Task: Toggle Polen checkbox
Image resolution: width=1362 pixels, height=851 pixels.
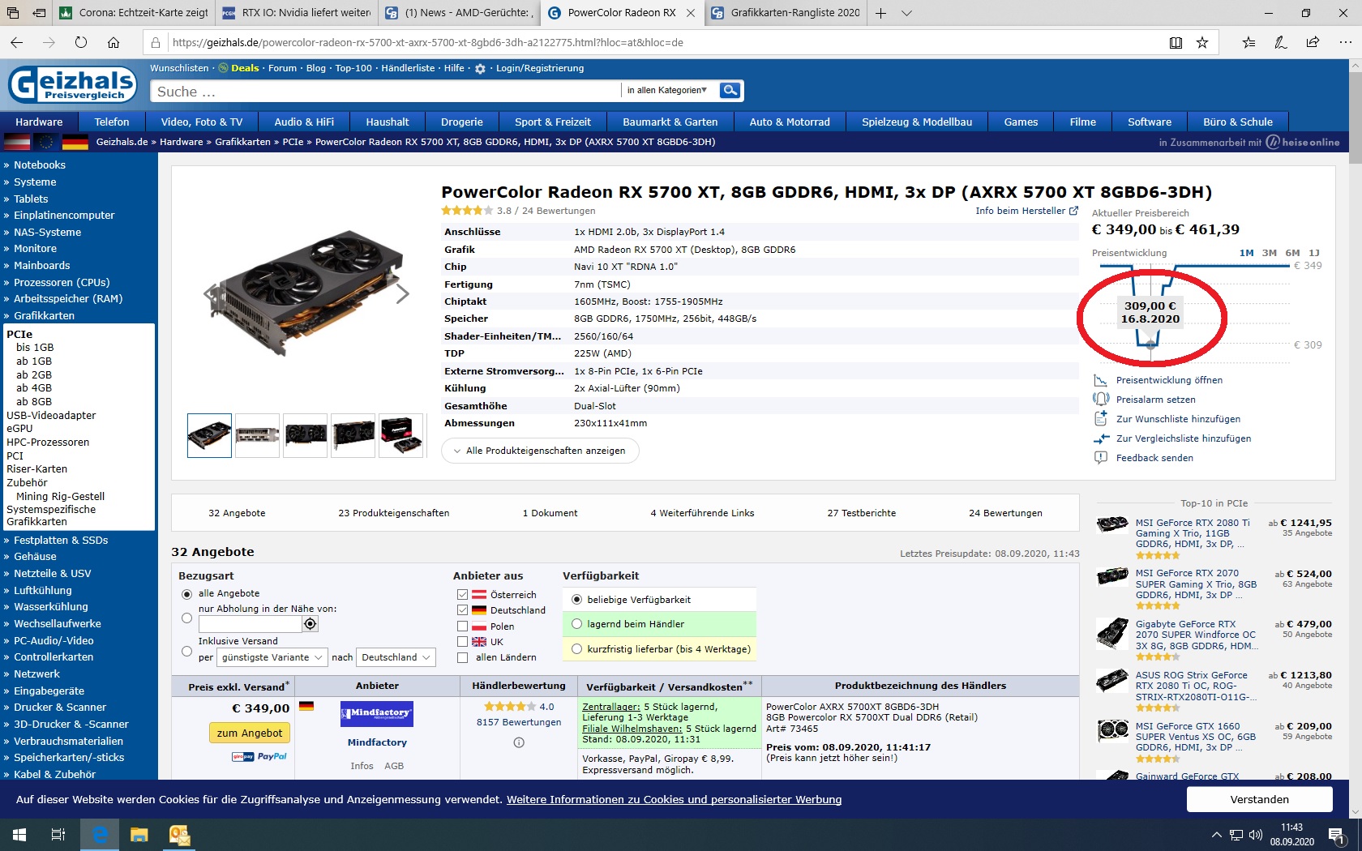Action: (462, 626)
